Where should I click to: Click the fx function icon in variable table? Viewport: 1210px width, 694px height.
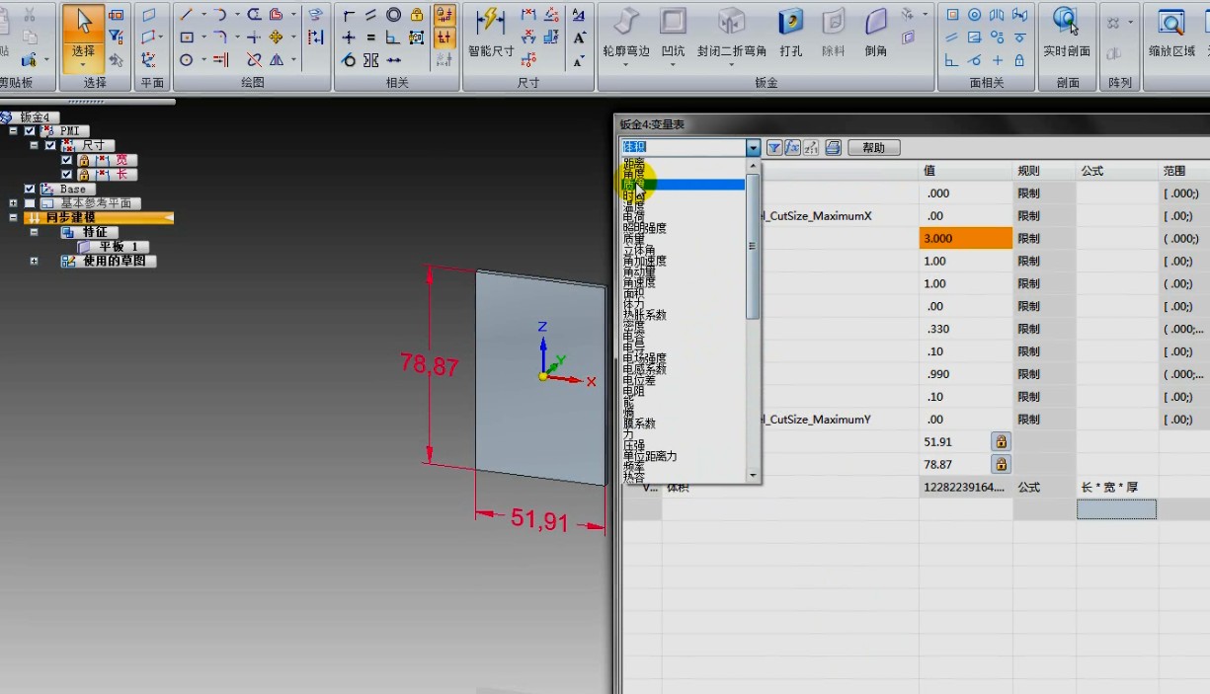point(792,147)
